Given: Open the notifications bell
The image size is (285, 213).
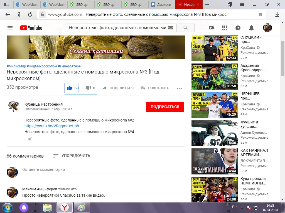Looking at the screenshot, I should (x=251, y=28).
